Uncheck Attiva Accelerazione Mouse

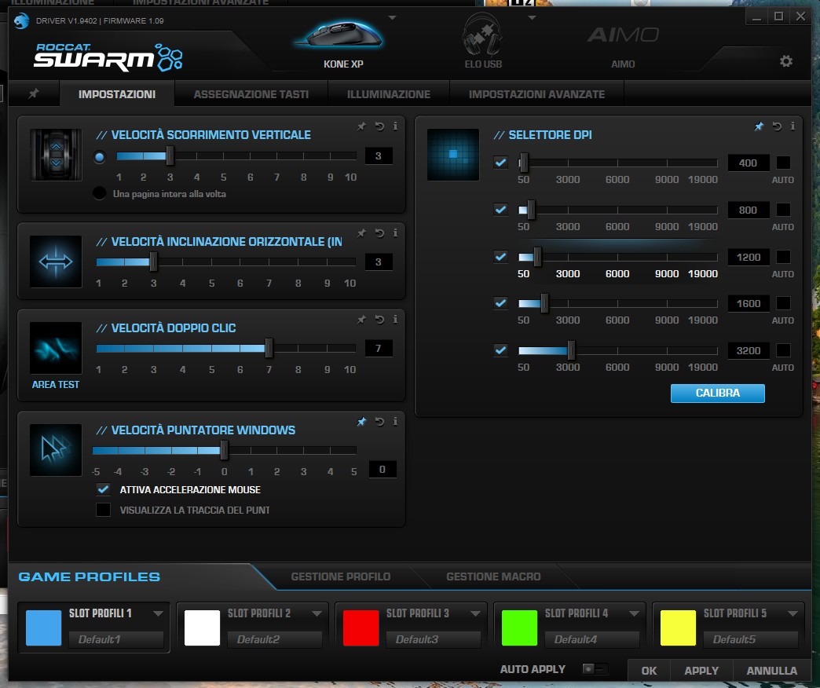pos(103,489)
